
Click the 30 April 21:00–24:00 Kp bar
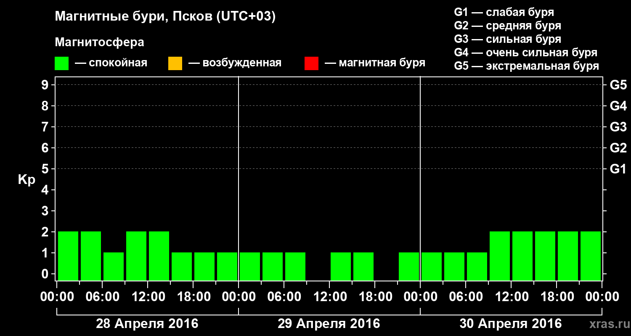[591, 256]
